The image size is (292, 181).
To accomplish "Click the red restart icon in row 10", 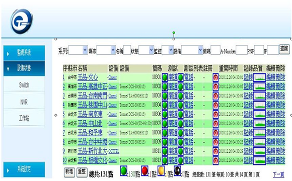I will (x=215, y=160).
